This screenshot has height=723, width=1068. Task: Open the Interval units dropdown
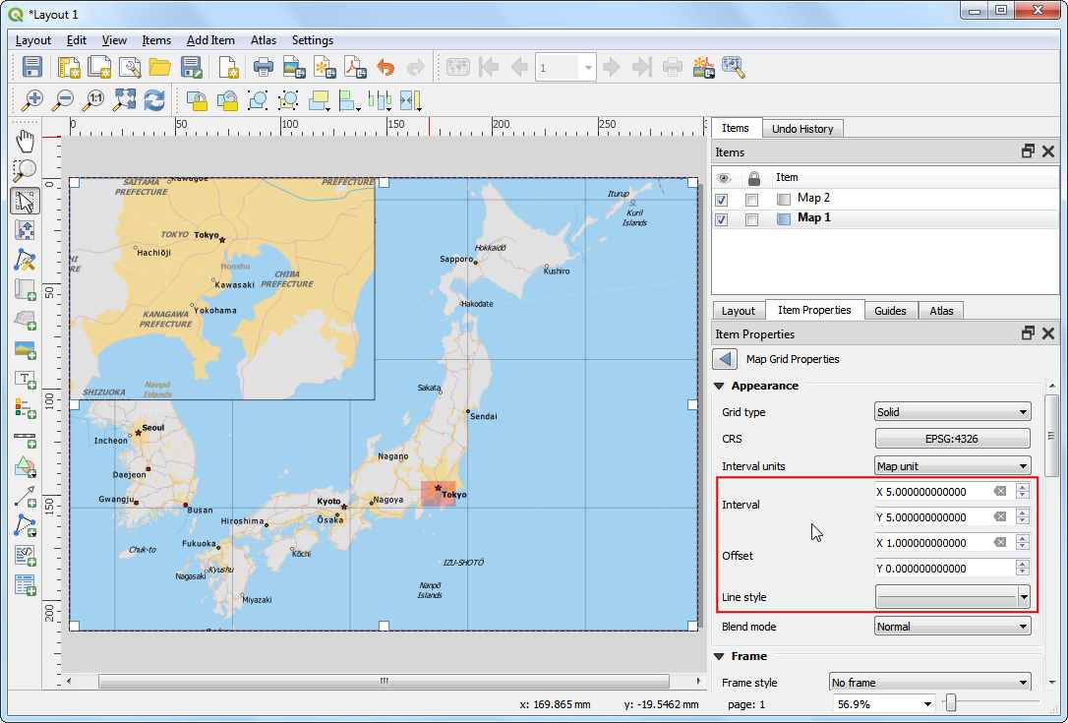(x=952, y=466)
